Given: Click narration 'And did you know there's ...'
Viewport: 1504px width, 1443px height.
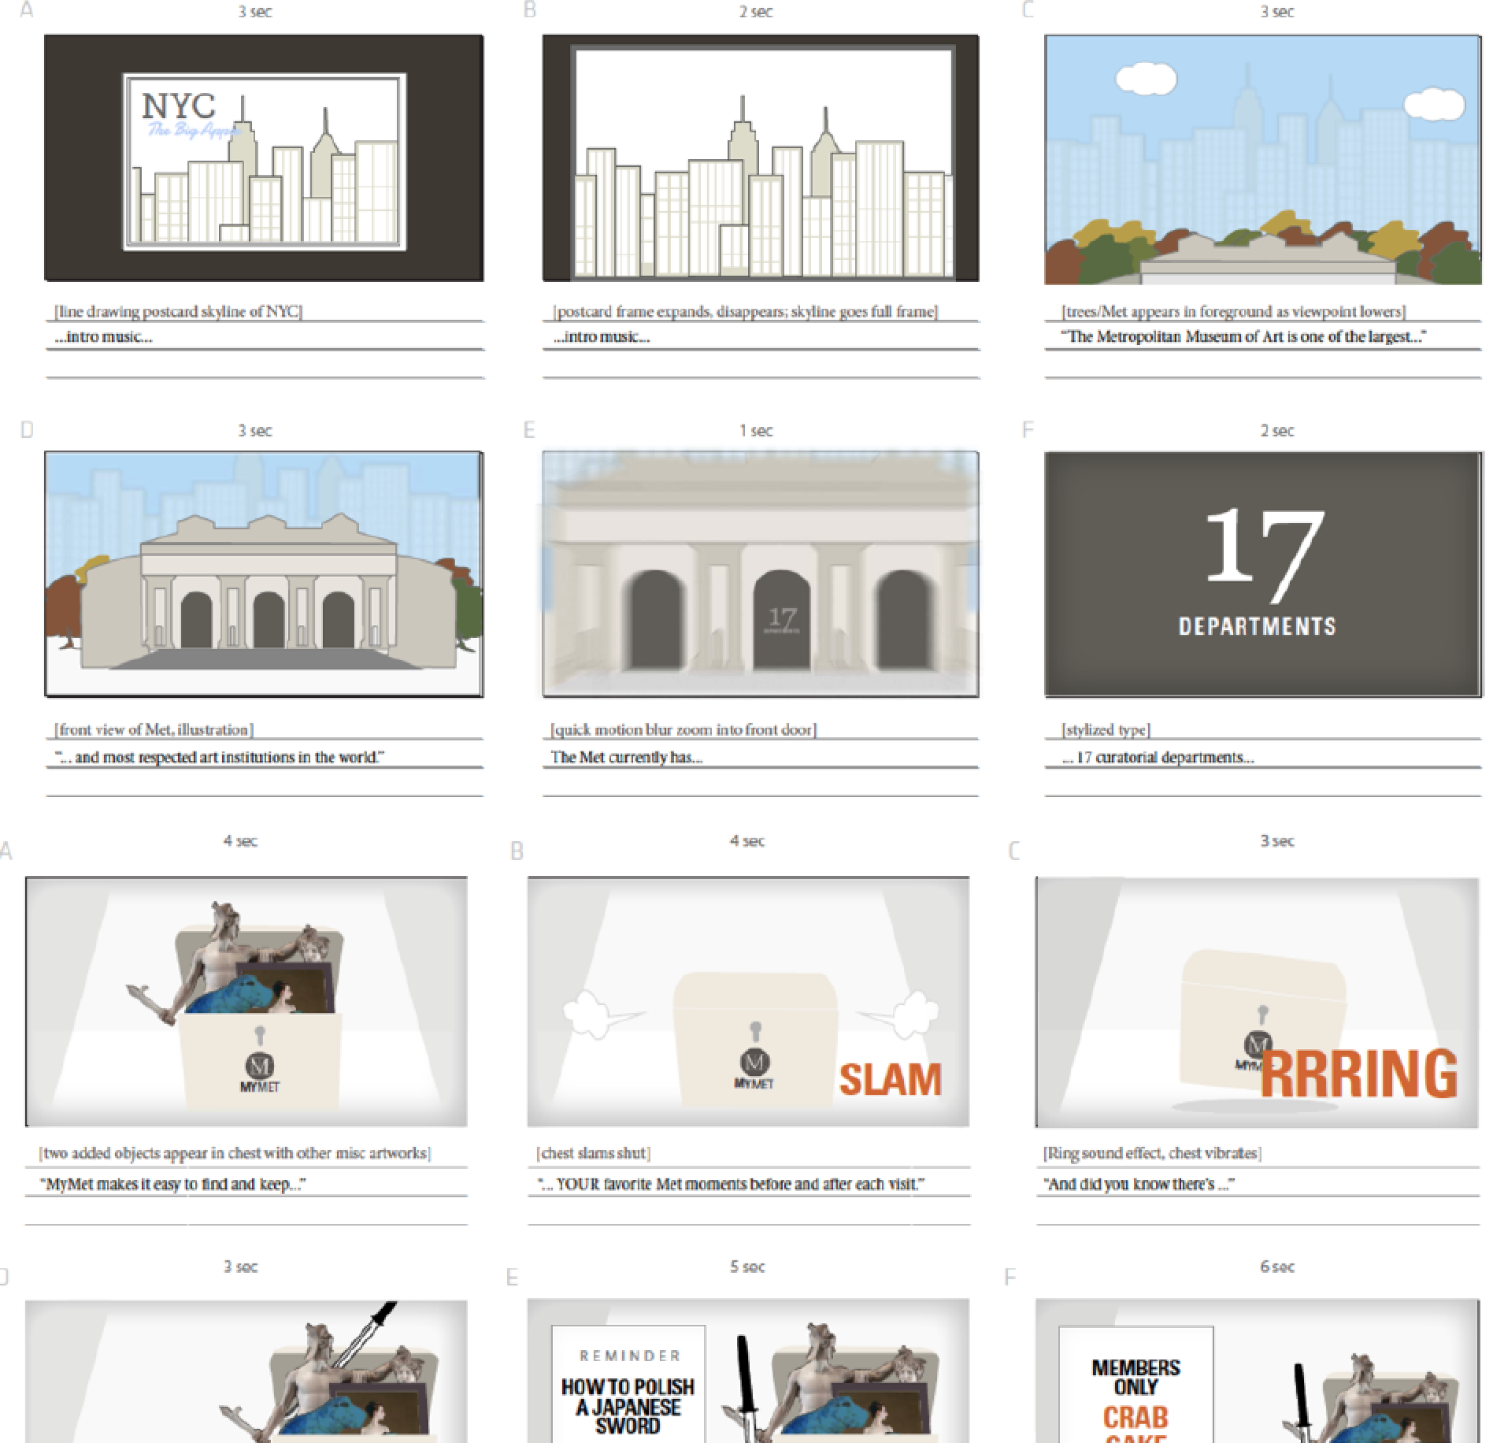Looking at the screenshot, I should pyautogui.click(x=1139, y=1184).
